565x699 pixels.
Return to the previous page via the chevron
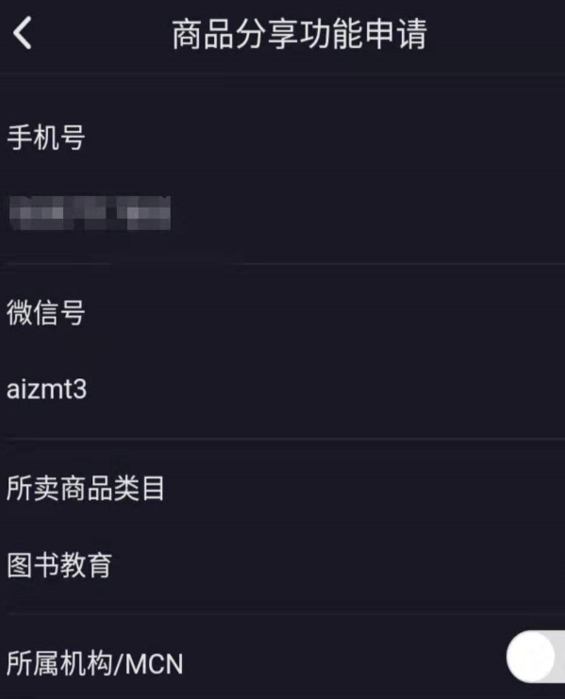coord(23,33)
